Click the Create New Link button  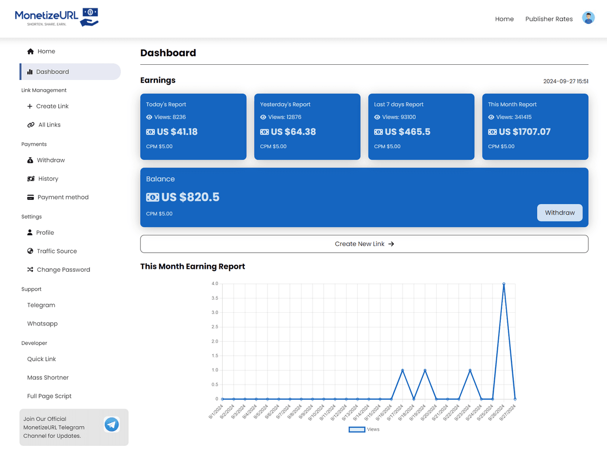pos(364,243)
